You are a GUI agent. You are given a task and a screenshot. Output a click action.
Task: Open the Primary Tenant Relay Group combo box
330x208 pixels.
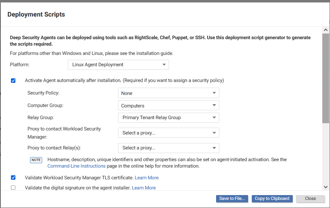[169, 118]
